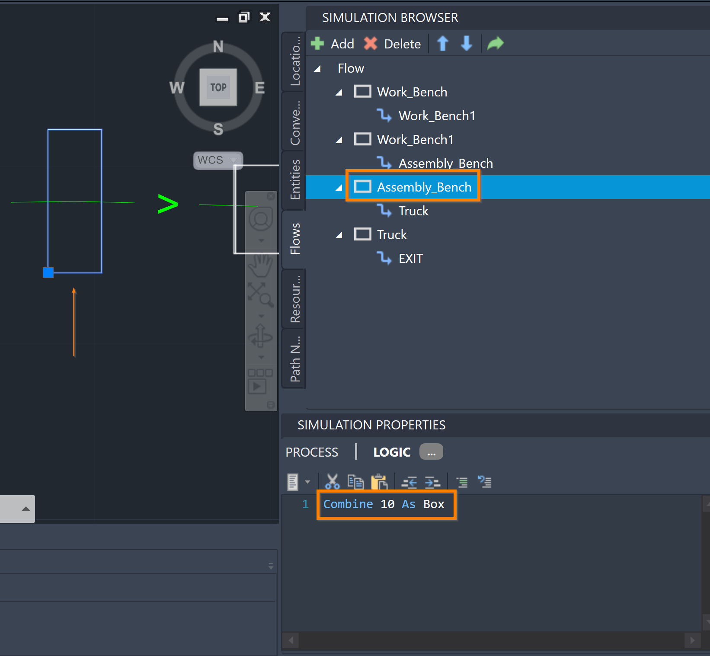Screen dimensions: 710x656
Task: Click the Copy icon in logic toolbar
Action: pos(355,482)
